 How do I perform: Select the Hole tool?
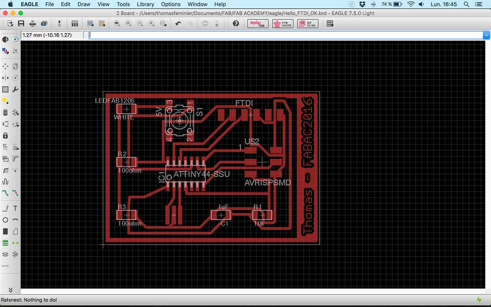coord(5,254)
